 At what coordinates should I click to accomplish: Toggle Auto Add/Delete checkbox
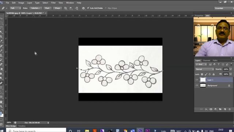click(88, 8)
